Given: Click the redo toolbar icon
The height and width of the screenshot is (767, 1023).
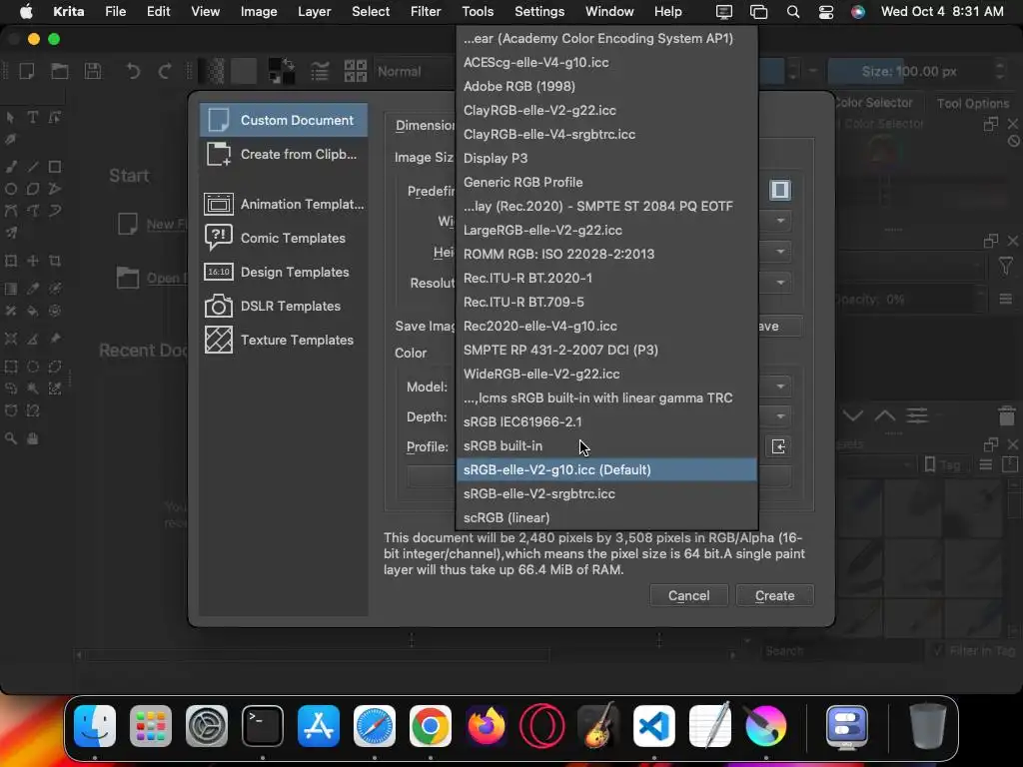Looking at the screenshot, I should [x=165, y=71].
